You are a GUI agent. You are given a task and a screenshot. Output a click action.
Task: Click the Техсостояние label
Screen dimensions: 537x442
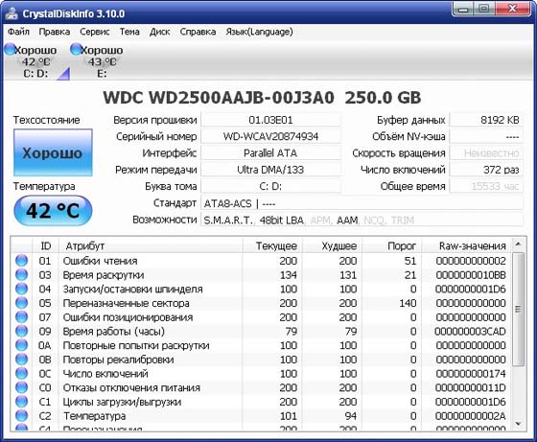tap(46, 120)
